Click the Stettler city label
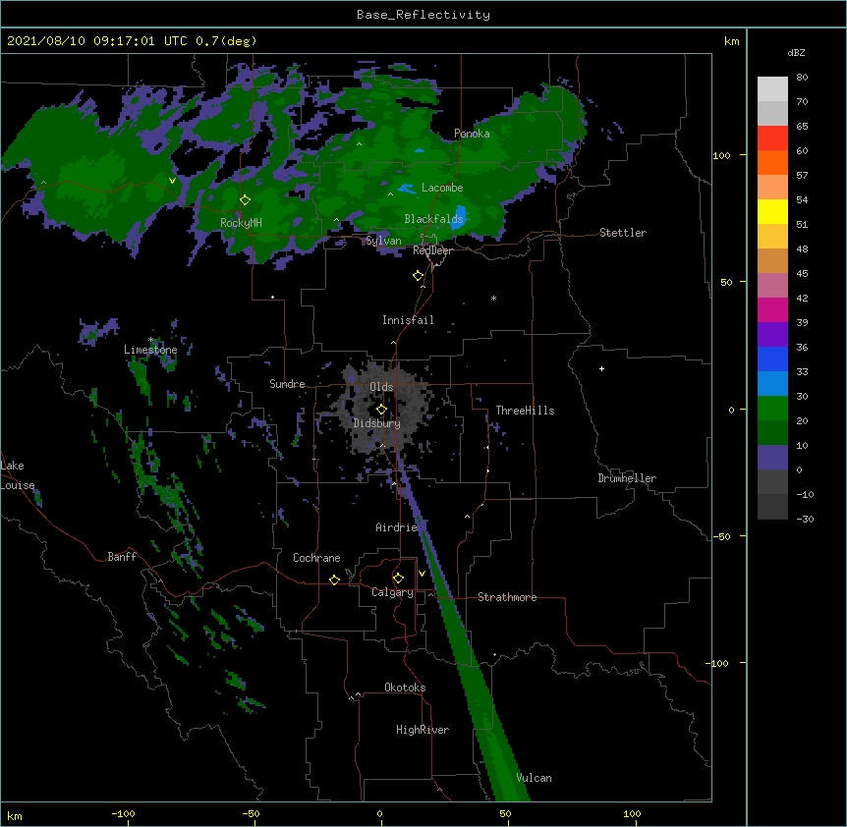 [x=623, y=233]
